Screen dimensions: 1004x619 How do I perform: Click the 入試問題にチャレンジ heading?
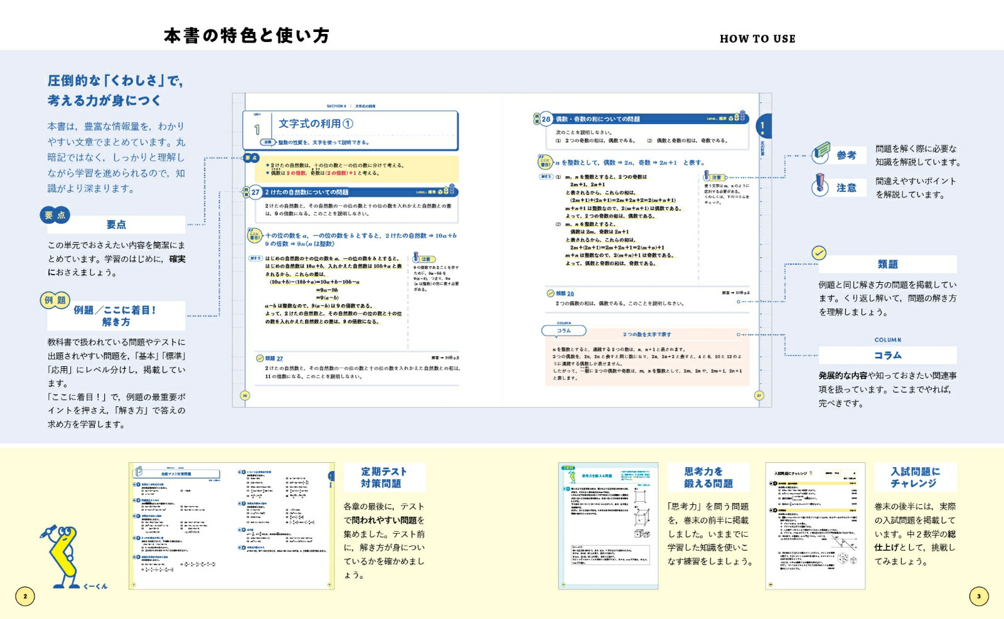pyautogui.click(x=915, y=477)
